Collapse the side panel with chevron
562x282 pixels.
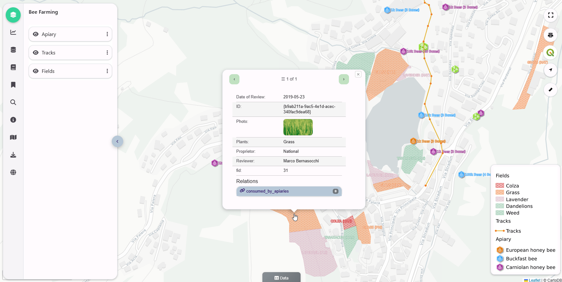click(117, 141)
